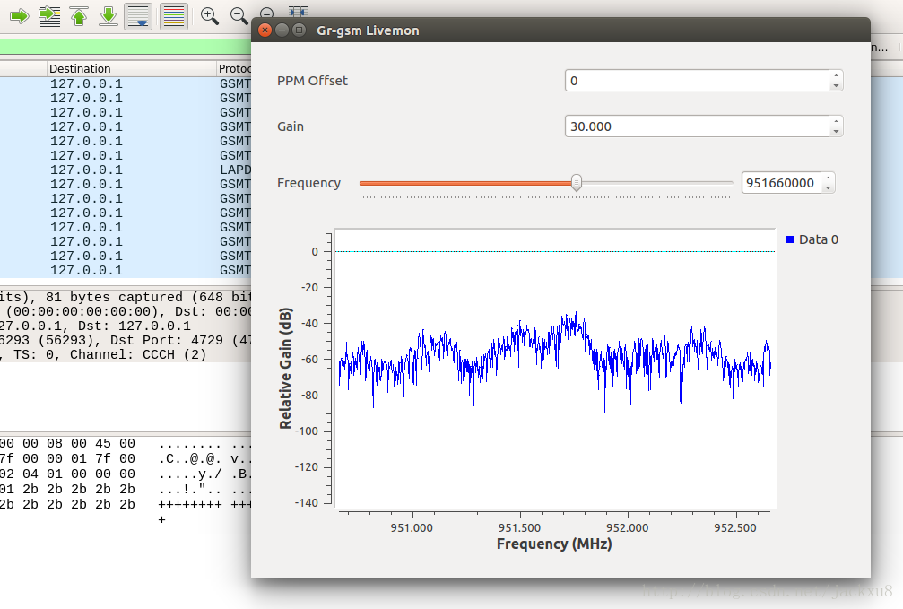Image resolution: width=903 pixels, height=609 pixels.
Task: Click hex row '01 2b 2b 2b 2b 2b'
Action: (x=67, y=489)
